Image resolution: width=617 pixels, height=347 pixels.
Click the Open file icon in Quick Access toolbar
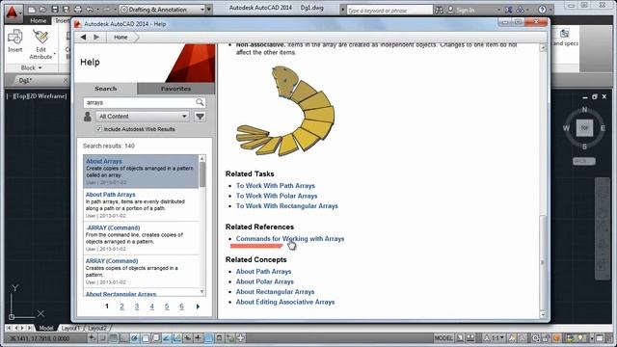[x=42, y=10]
